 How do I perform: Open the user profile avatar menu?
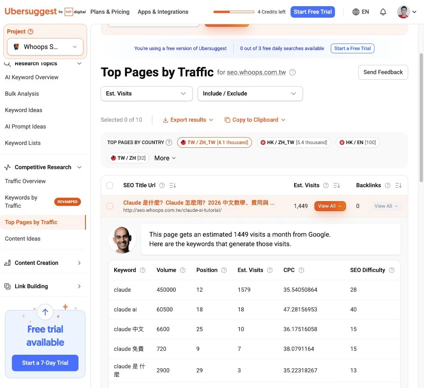point(406,12)
